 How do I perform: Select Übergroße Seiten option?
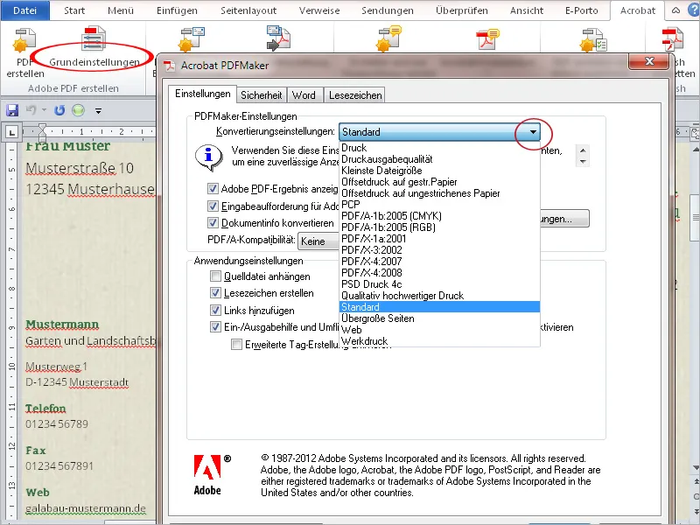click(439, 318)
